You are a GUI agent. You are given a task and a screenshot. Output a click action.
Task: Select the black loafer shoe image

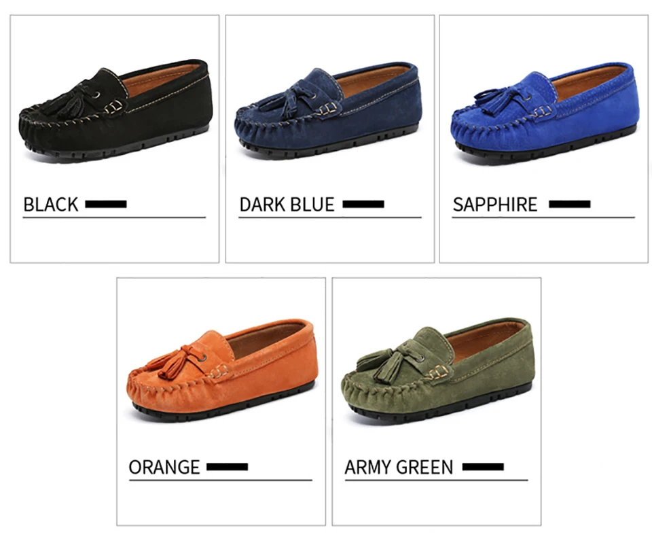coord(115,111)
